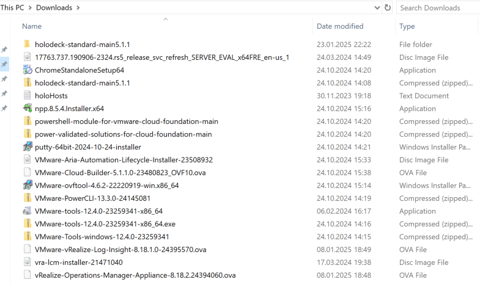Click the disc icon of 17763.737 SERVER_EVAL image

click(28, 57)
